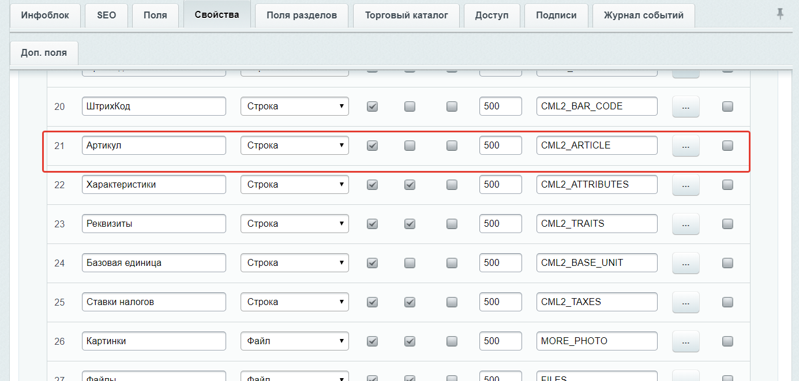
Task: Click the pin icon in the top right corner
Action: pyautogui.click(x=779, y=14)
